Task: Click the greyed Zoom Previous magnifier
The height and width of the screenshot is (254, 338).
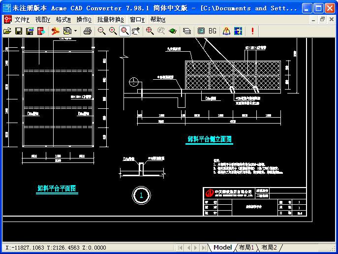Action: [161, 31]
